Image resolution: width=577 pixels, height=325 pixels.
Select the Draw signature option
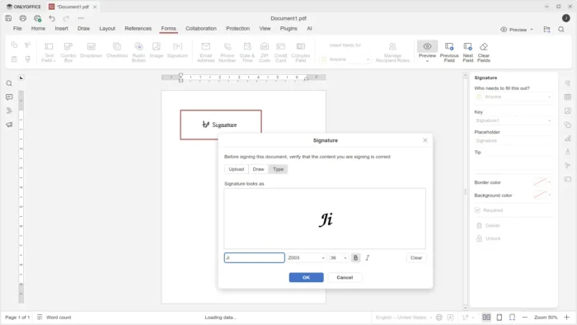pyautogui.click(x=258, y=169)
